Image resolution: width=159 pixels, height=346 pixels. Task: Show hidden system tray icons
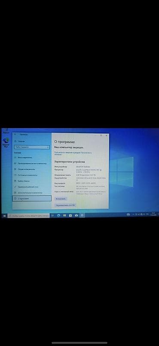(x=133, y=214)
